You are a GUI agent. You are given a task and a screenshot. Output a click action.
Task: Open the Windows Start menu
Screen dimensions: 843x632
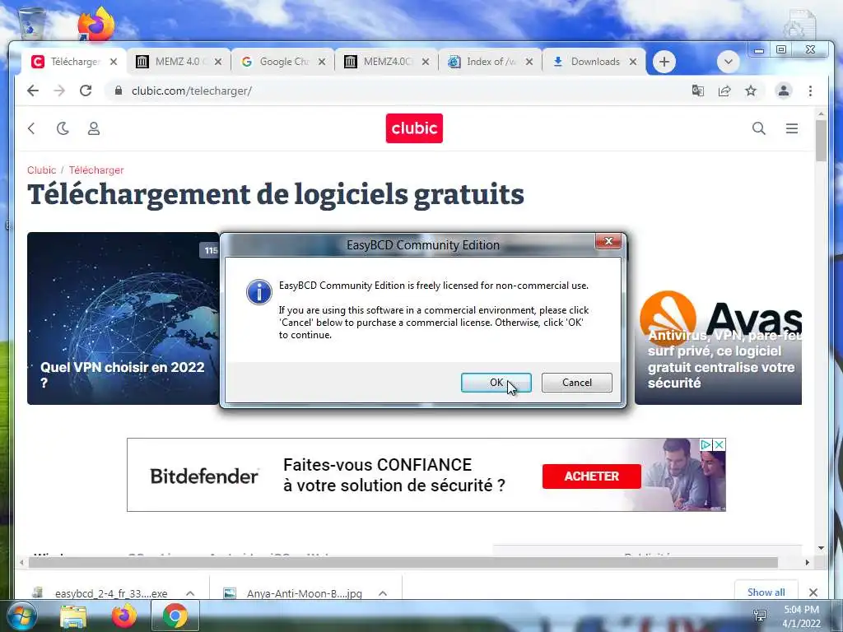(x=21, y=616)
